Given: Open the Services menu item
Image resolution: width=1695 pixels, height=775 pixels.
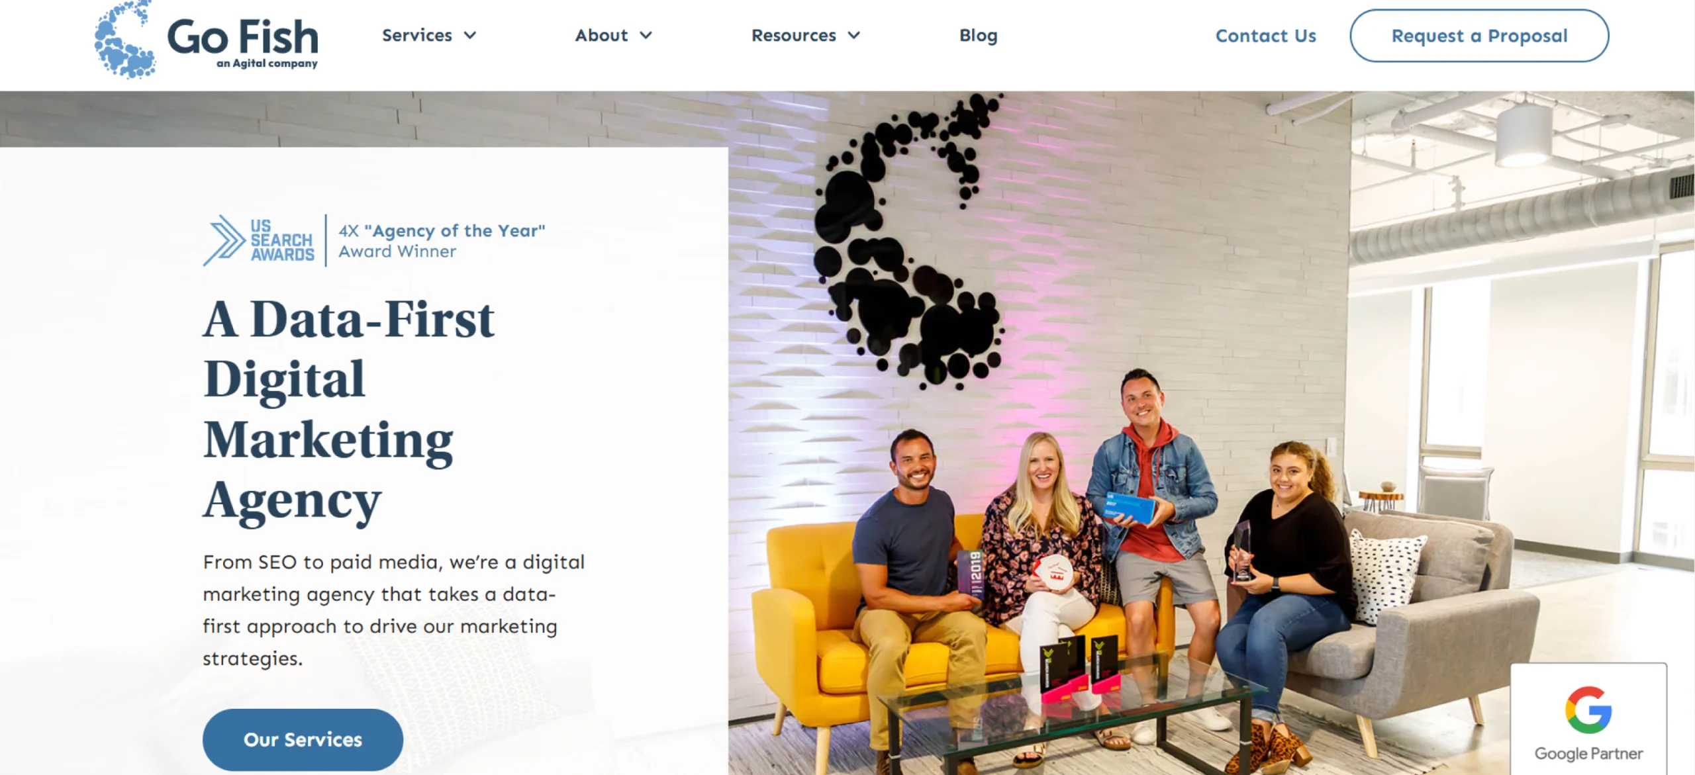Looking at the screenshot, I should pyautogui.click(x=417, y=35).
